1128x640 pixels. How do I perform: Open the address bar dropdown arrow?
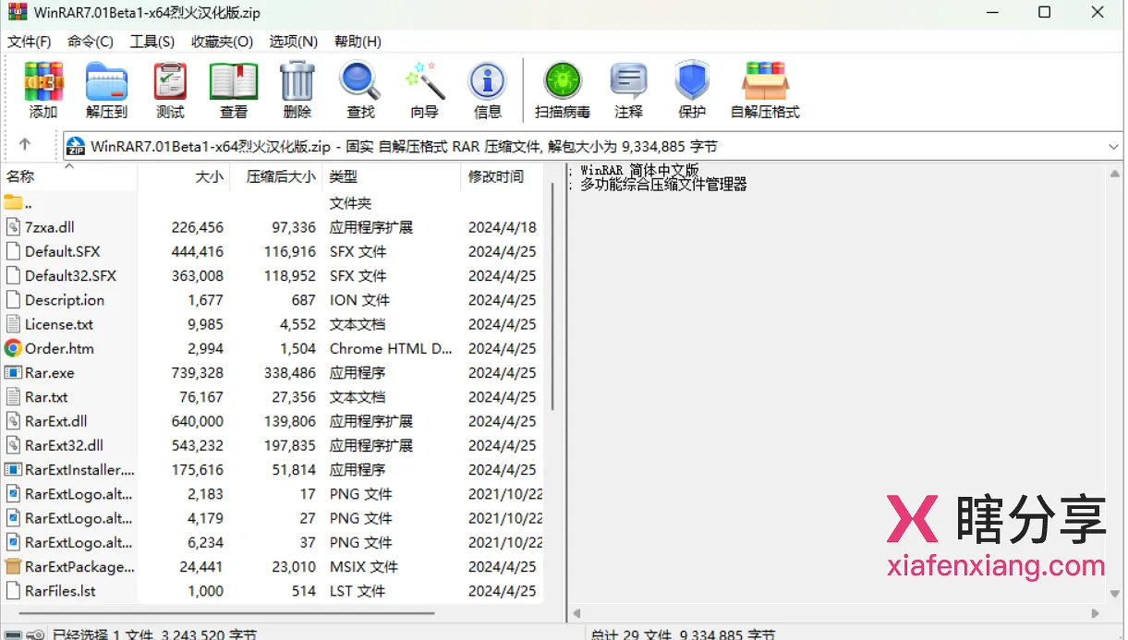tap(1113, 146)
